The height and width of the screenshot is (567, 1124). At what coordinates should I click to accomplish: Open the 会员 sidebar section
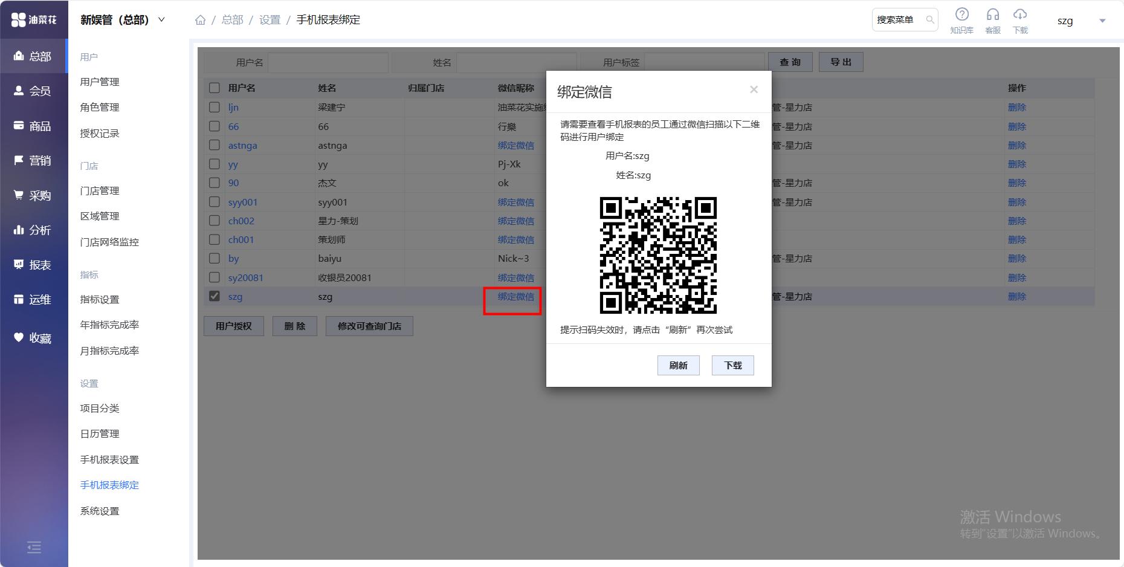click(x=34, y=91)
